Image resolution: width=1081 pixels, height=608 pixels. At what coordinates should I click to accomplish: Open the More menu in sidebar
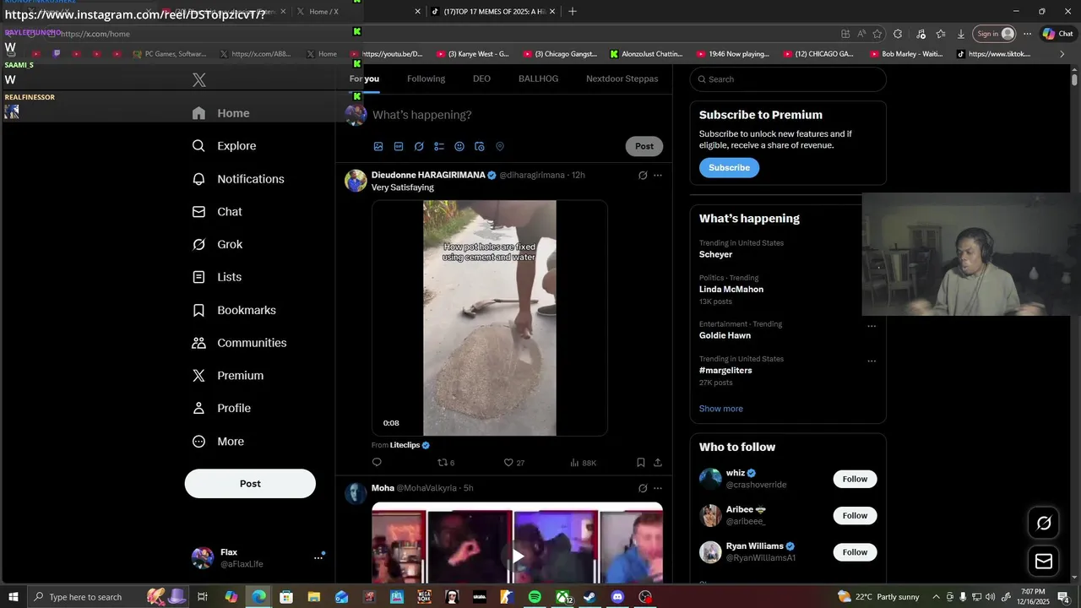pyautogui.click(x=218, y=442)
